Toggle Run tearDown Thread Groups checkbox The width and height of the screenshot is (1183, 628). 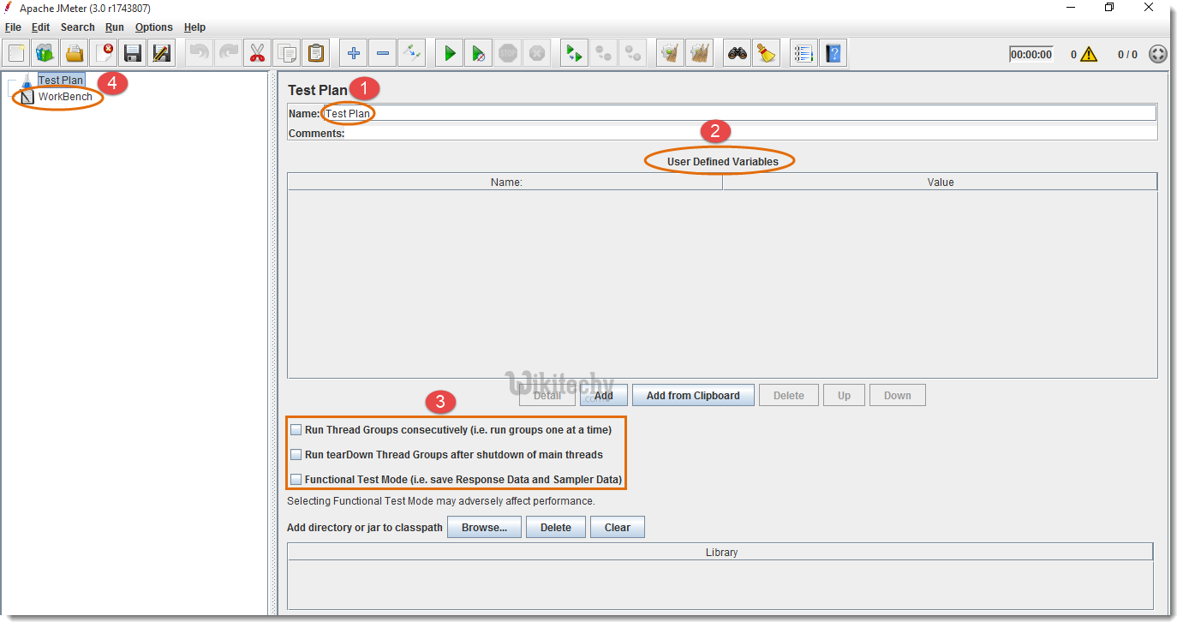pyautogui.click(x=296, y=455)
